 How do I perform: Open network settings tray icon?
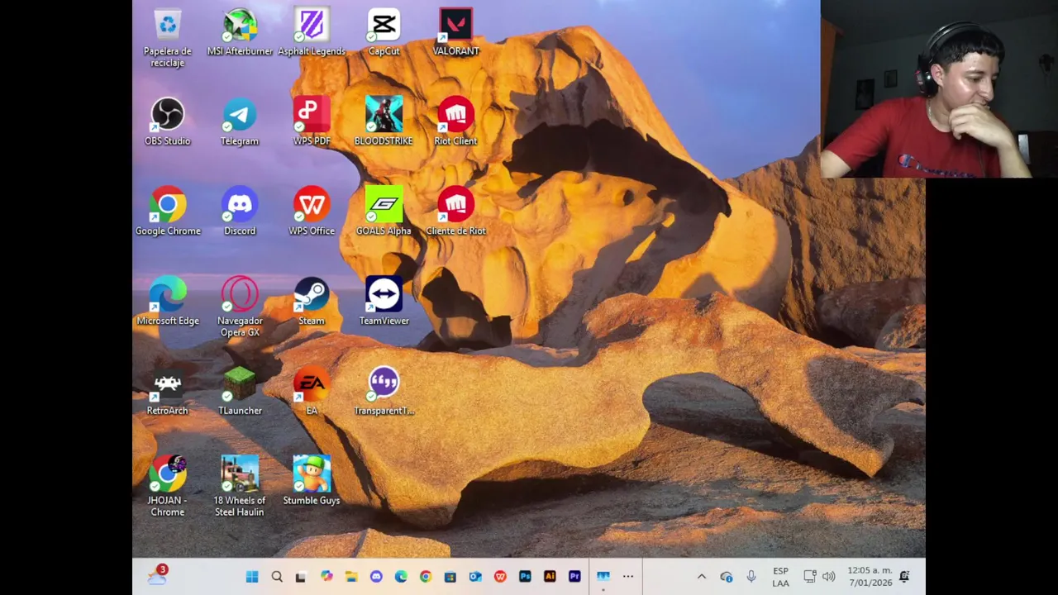pyautogui.click(x=810, y=577)
